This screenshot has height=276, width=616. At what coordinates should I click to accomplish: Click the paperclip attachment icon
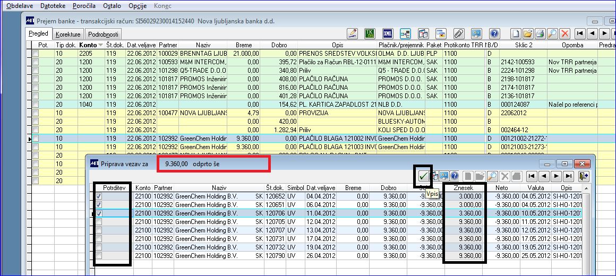(x=458, y=33)
